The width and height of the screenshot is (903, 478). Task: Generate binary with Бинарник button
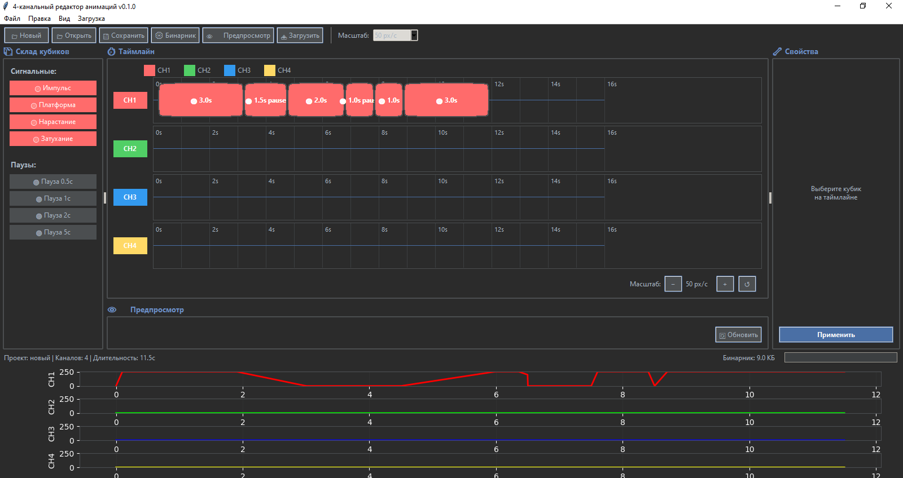(x=176, y=36)
